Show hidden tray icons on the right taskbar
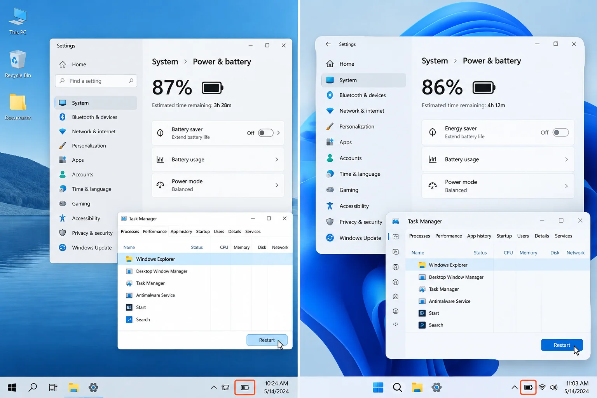 point(514,387)
